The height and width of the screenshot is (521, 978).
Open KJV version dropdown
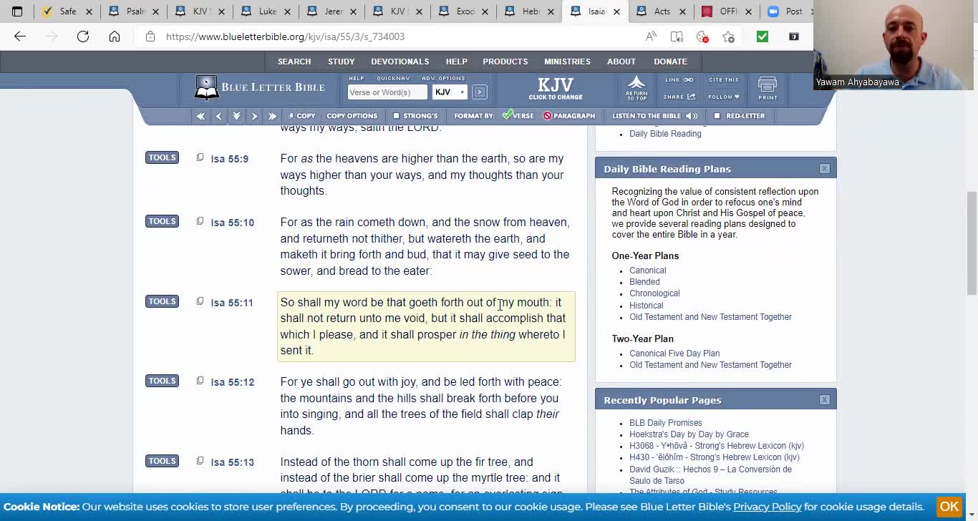pos(450,92)
